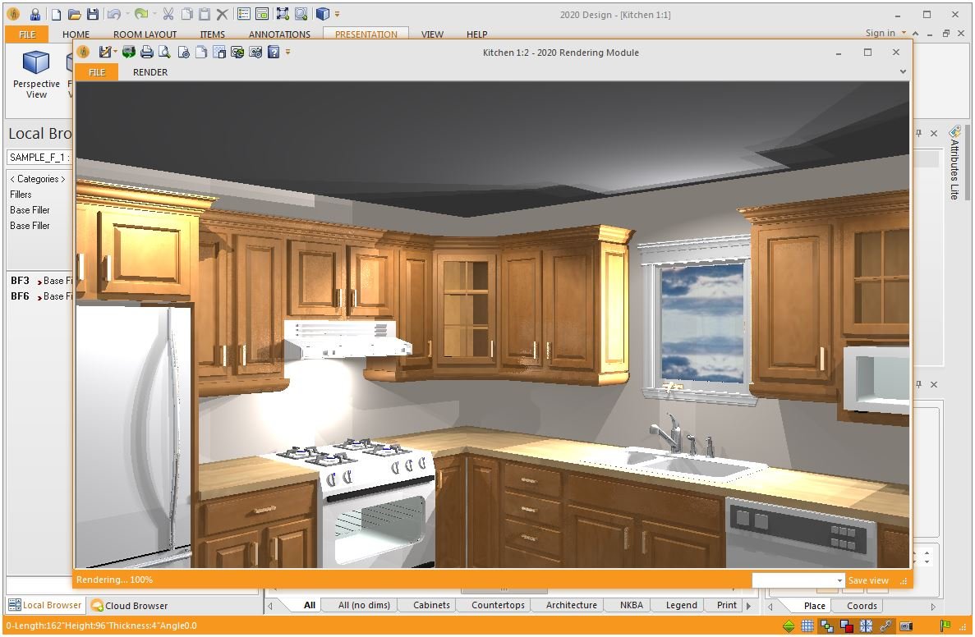Toggle the four-arrows center button in status bar
Image resolution: width=975 pixels, height=637 pixels.
click(x=867, y=626)
